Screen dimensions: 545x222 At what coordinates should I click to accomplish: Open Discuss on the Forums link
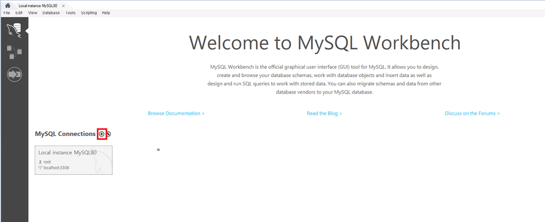(x=473, y=114)
